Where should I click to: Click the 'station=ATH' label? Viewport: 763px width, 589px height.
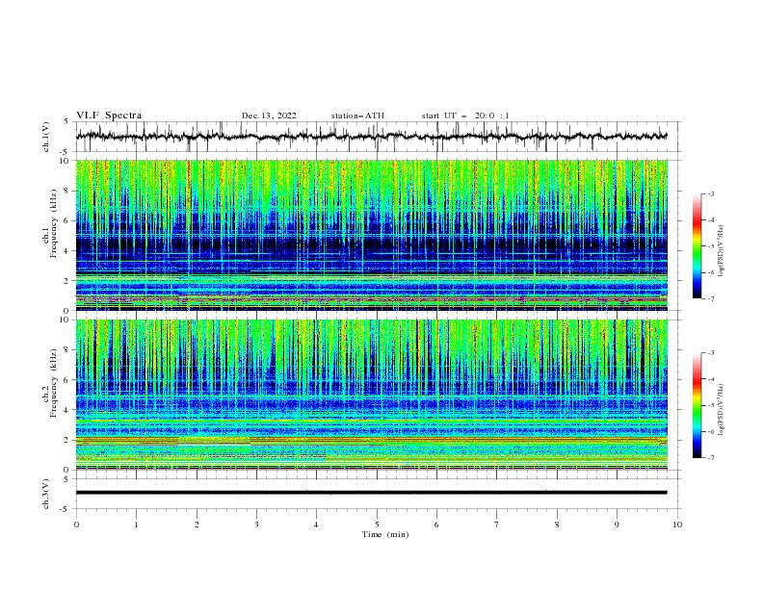[x=357, y=115]
